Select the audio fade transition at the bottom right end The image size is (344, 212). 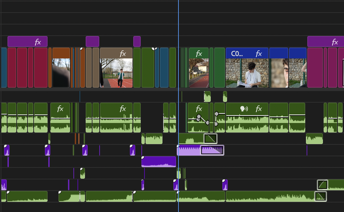(321, 196)
